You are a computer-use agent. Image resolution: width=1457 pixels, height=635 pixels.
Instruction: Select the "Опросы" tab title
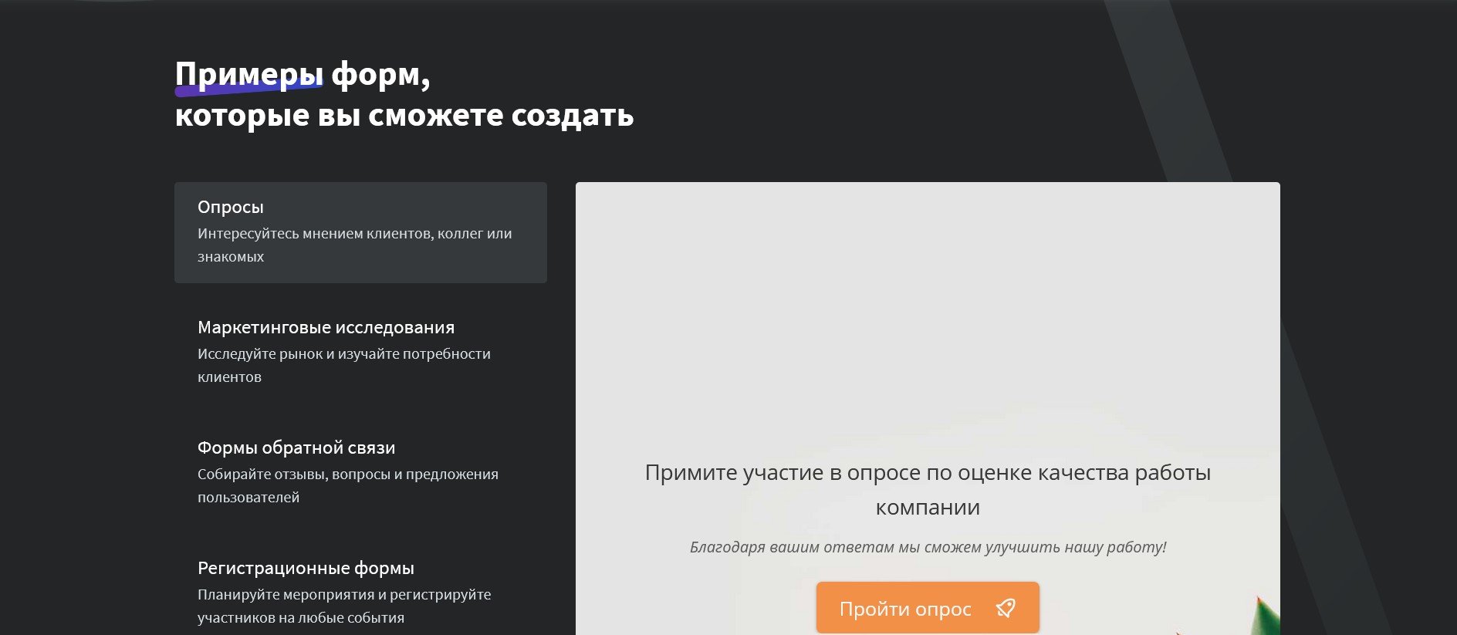click(x=230, y=207)
